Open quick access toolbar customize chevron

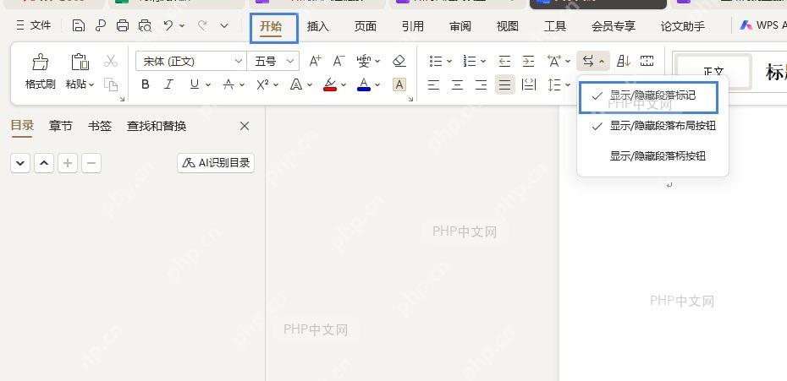click(x=224, y=25)
